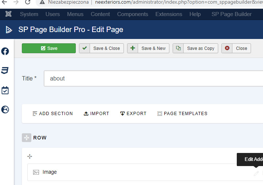Click the Save & Close button
This screenshot has height=185, width=263.
(102, 48)
